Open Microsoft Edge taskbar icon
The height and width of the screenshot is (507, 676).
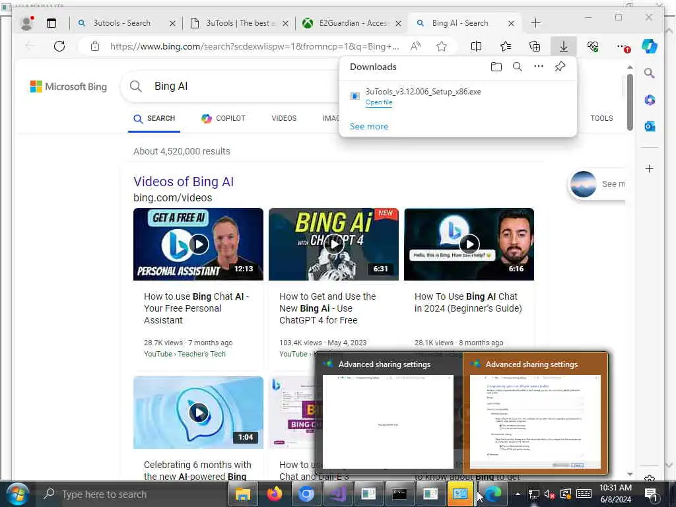point(492,494)
